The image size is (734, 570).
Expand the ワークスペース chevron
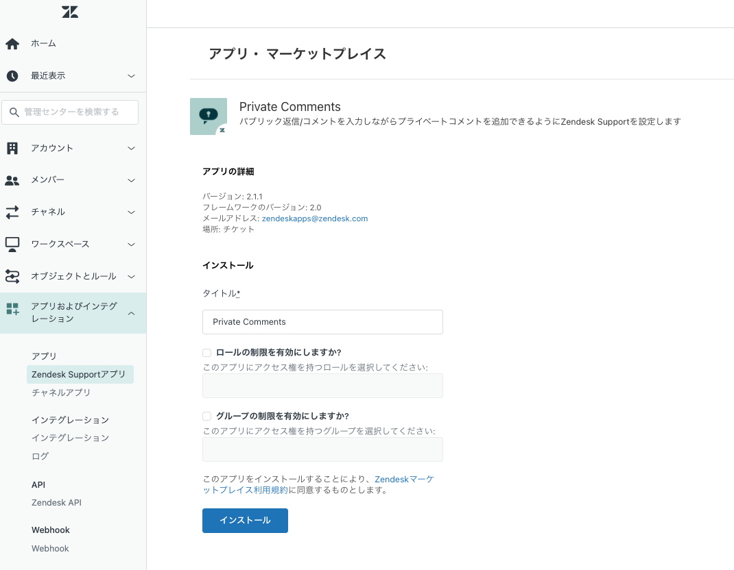click(132, 245)
